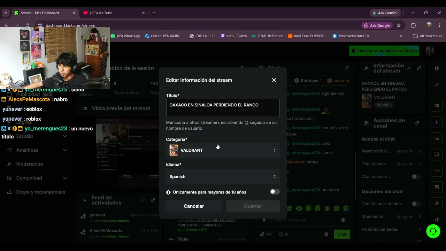
Task: Select the Stream - Kick Dashboard tab
Action: 45,13
